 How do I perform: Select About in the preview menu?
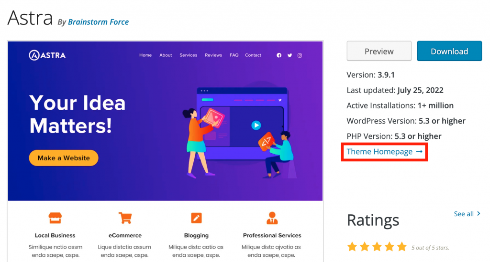point(166,55)
